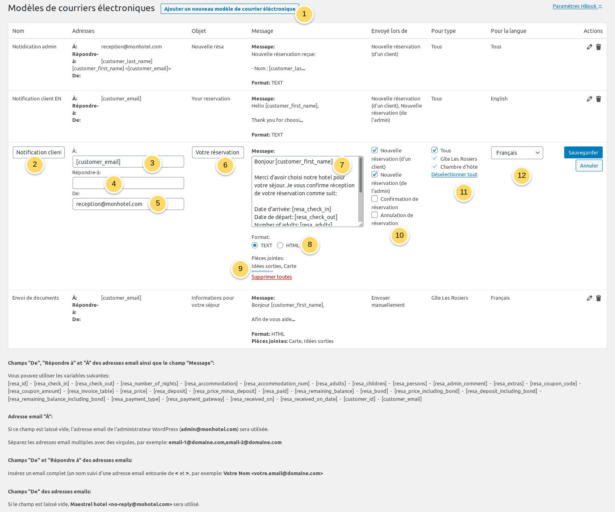Uncheck Nouvelle réservation (d'un client) checkbox
Viewport: 615px width, 512px height.
coord(375,150)
